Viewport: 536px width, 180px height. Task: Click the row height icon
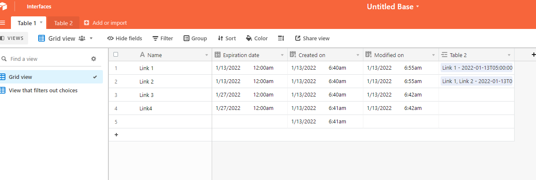[281, 38]
